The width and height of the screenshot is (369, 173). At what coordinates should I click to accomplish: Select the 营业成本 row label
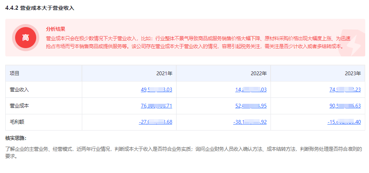coord(19,106)
